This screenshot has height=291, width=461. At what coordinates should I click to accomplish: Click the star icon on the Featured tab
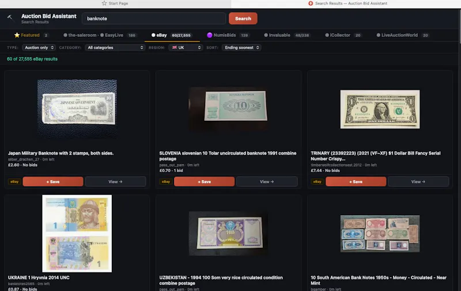17,35
